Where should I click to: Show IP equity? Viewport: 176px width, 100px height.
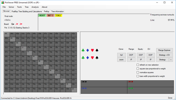click(x=141, y=60)
